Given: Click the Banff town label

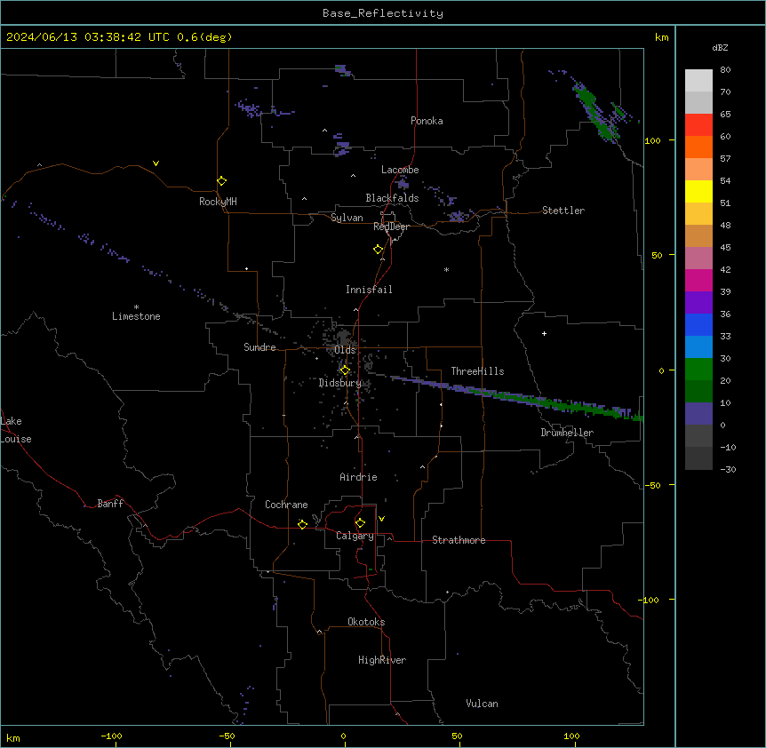Looking at the screenshot, I should 110,504.
